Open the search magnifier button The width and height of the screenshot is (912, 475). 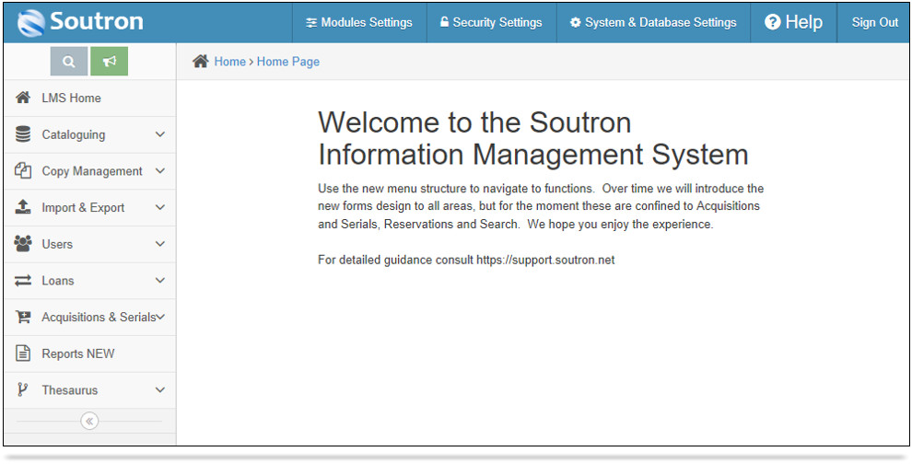point(69,61)
